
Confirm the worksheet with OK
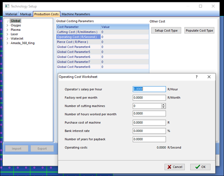point(200,167)
